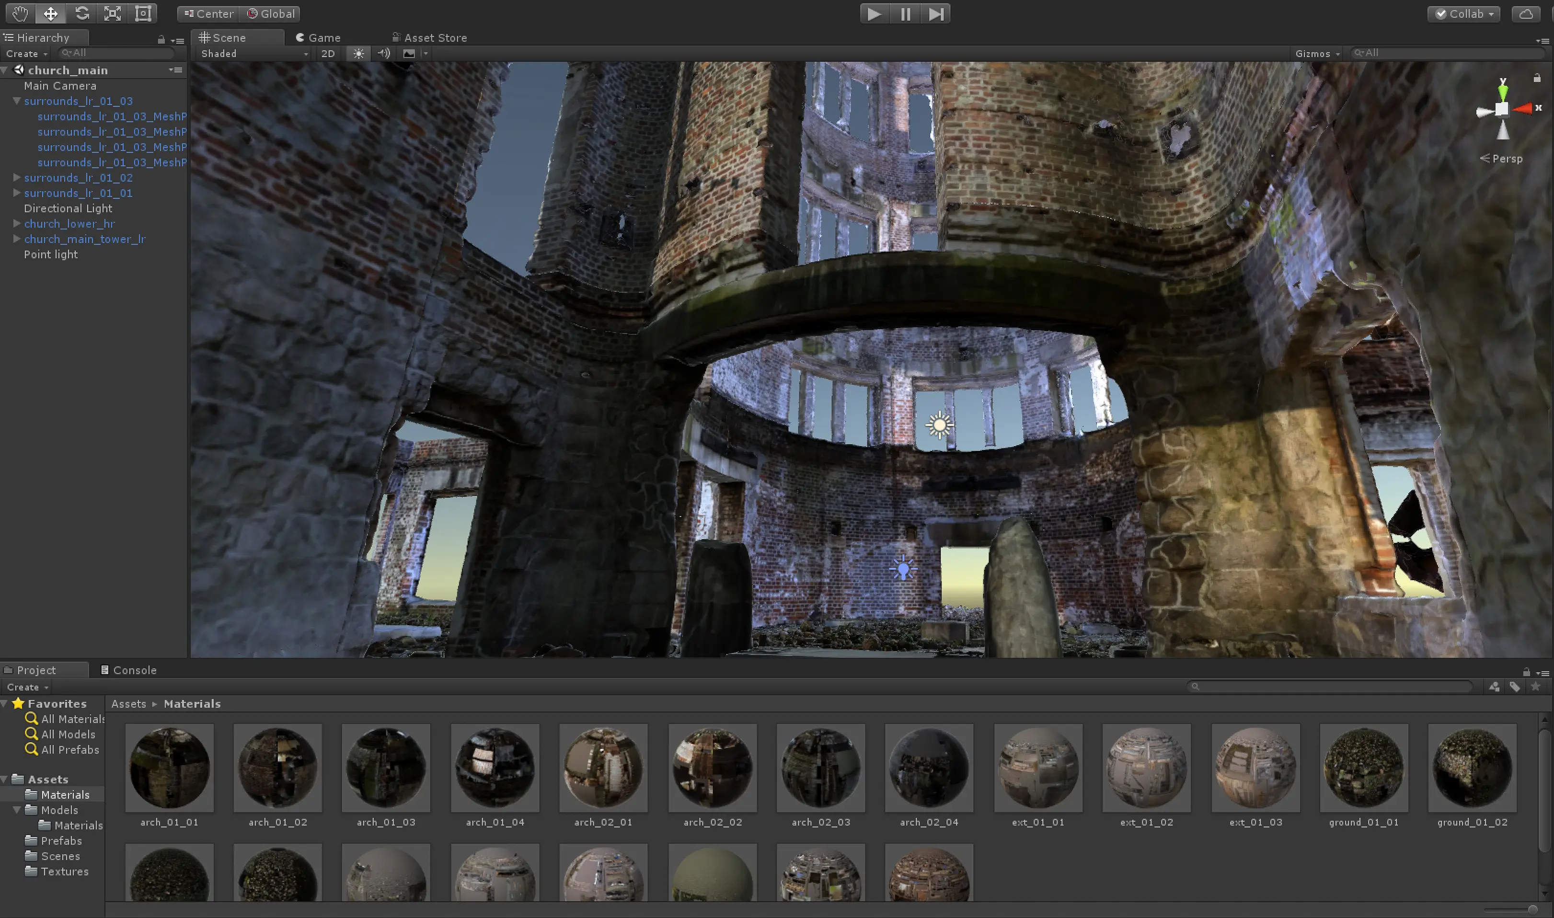
Task: Select the Rotate tool
Action: tap(81, 13)
